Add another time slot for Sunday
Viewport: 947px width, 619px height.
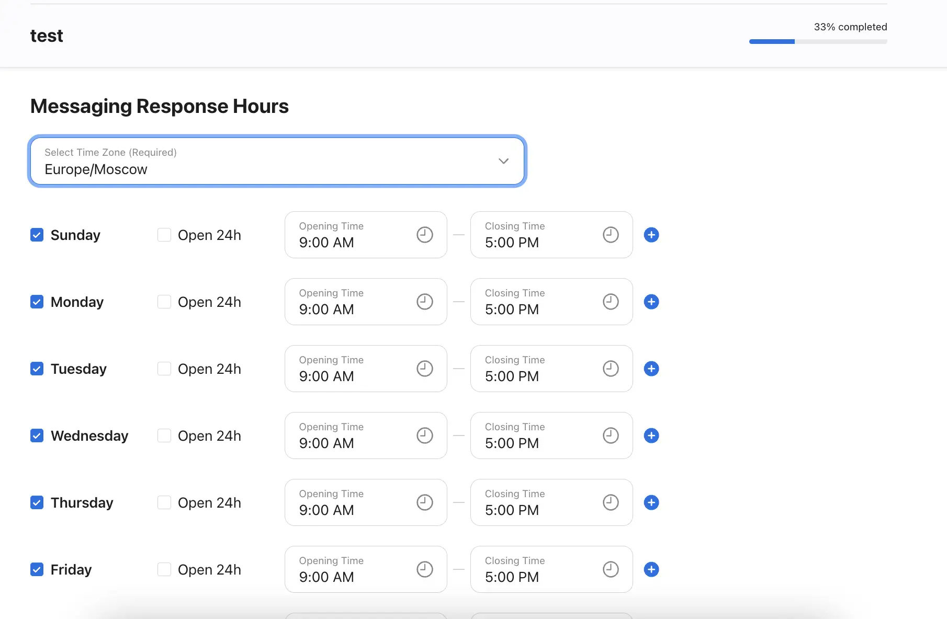(651, 235)
